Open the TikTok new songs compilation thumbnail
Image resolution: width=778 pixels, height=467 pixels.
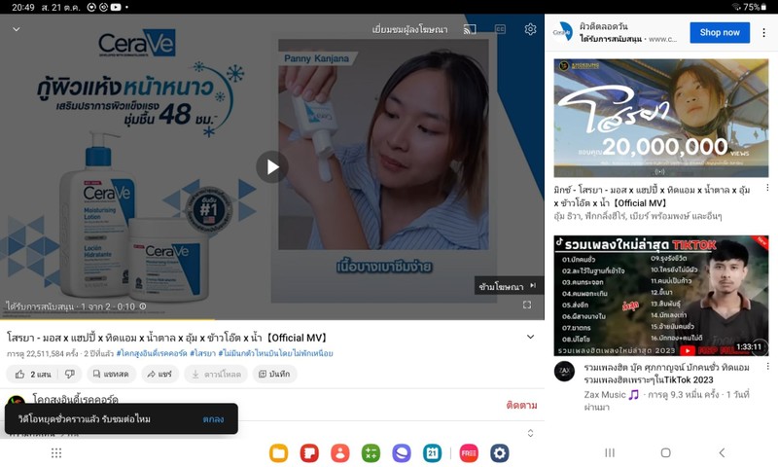pyautogui.click(x=660, y=295)
